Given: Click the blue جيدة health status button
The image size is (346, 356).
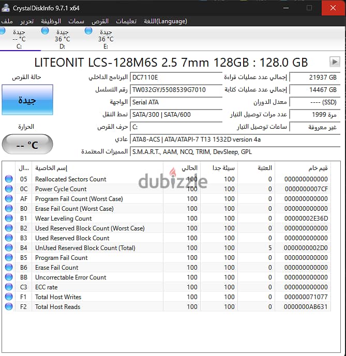Looking at the screenshot, I should click(x=27, y=100).
